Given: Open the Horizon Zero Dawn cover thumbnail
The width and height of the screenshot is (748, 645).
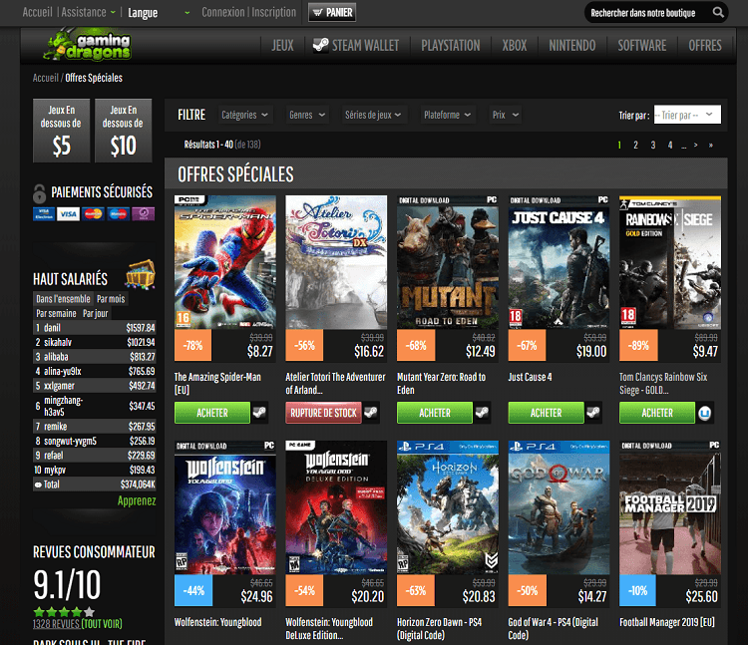Looking at the screenshot, I should coord(448,507).
